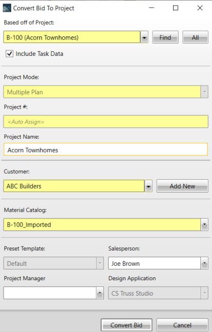Uncheck the Include Task Data checkbox
Screen dimensions: 212x332
click(9, 54)
